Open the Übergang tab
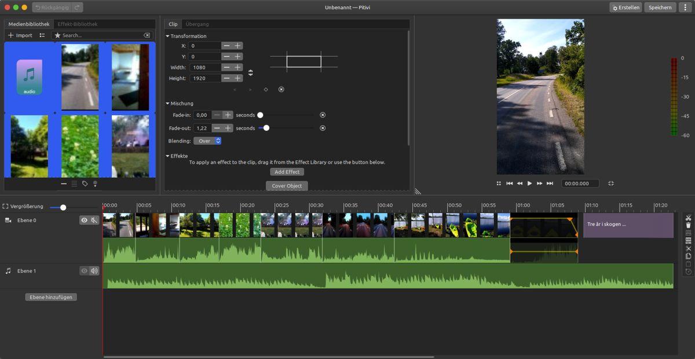The height and width of the screenshot is (359, 695). pos(197,24)
